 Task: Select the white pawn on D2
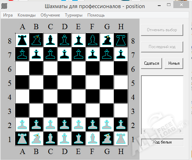tap(64, 124)
